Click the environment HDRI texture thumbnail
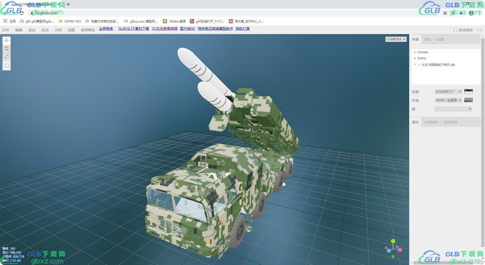485x265 pixels. pos(469,100)
